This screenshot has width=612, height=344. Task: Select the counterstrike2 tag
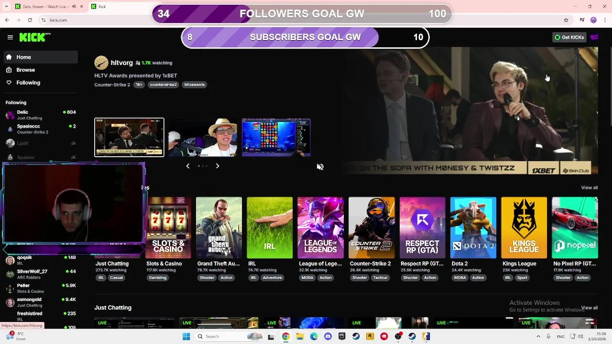[163, 85]
